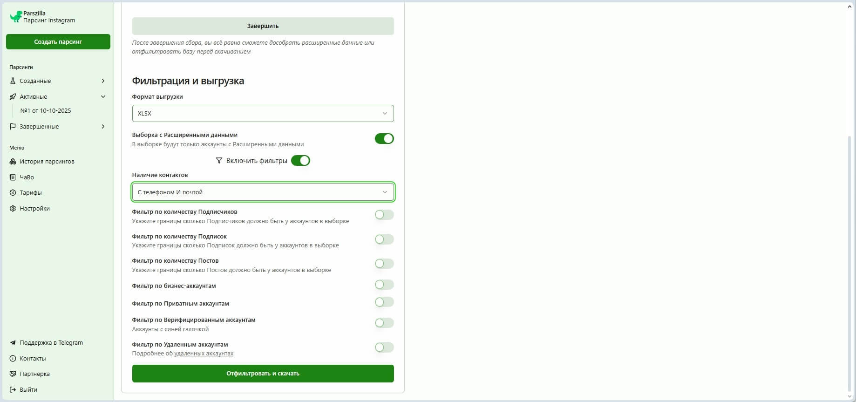Enable Фильтр по количеству Постов

coord(384,264)
